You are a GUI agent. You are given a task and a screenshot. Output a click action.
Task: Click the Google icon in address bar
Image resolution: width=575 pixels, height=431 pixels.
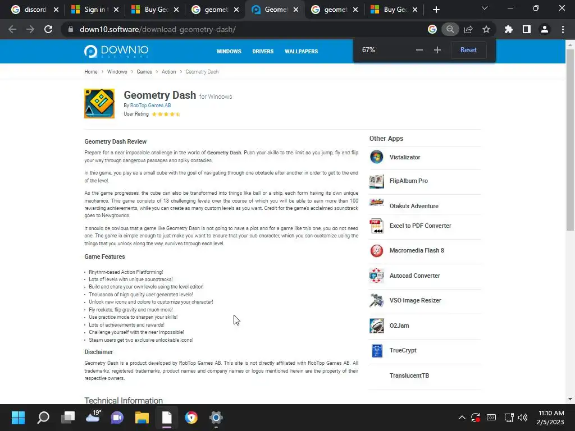pos(432,29)
